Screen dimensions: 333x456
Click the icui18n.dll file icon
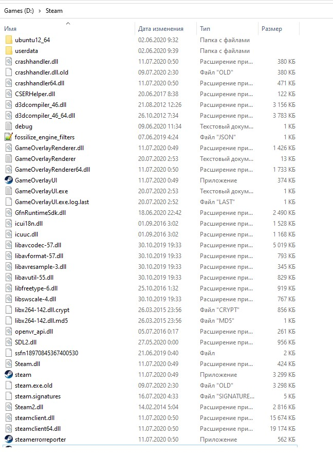pyautogui.click(x=9, y=223)
